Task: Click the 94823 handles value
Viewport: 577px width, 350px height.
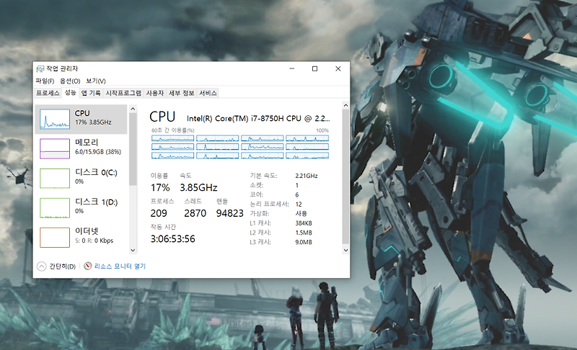Action: (x=229, y=213)
